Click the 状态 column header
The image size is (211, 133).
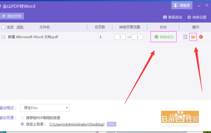pyautogui.click(x=163, y=27)
